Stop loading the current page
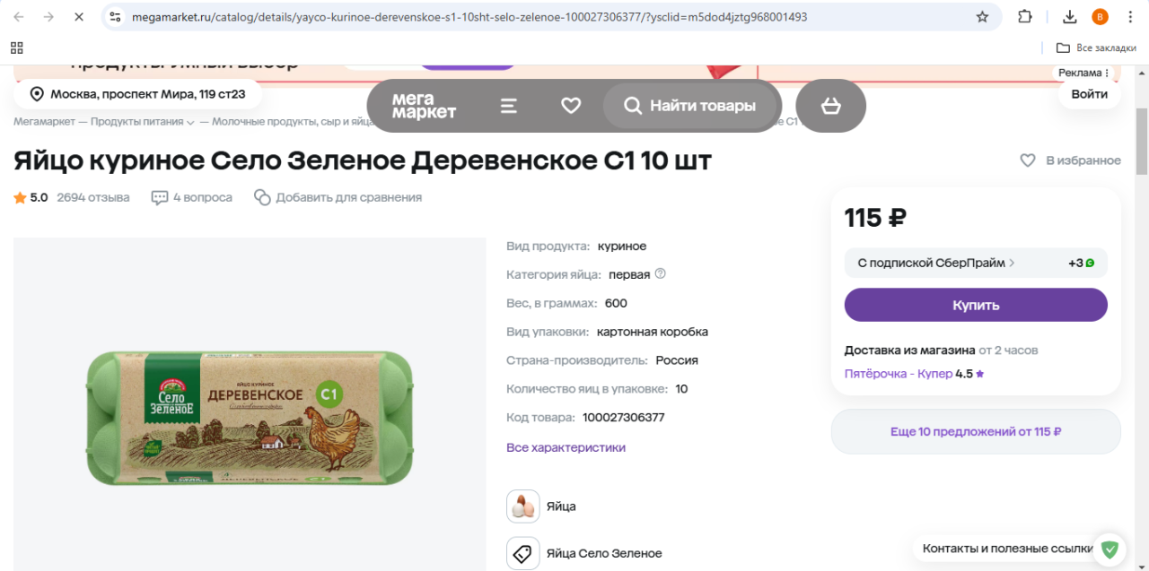Image resolution: width=1149 pixels, height=571 pixels. point(78,17)
